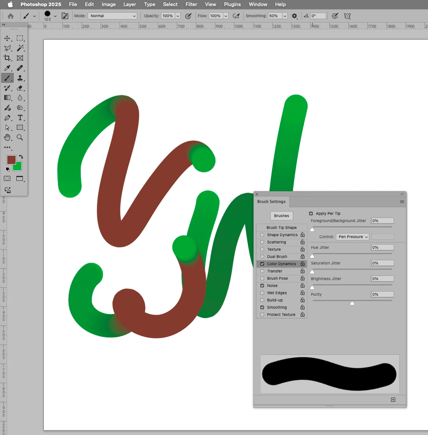Image resolution: width=428 pixels, height=435 pixels.
Task: Enable Texture checkbox
Action: 262,249
